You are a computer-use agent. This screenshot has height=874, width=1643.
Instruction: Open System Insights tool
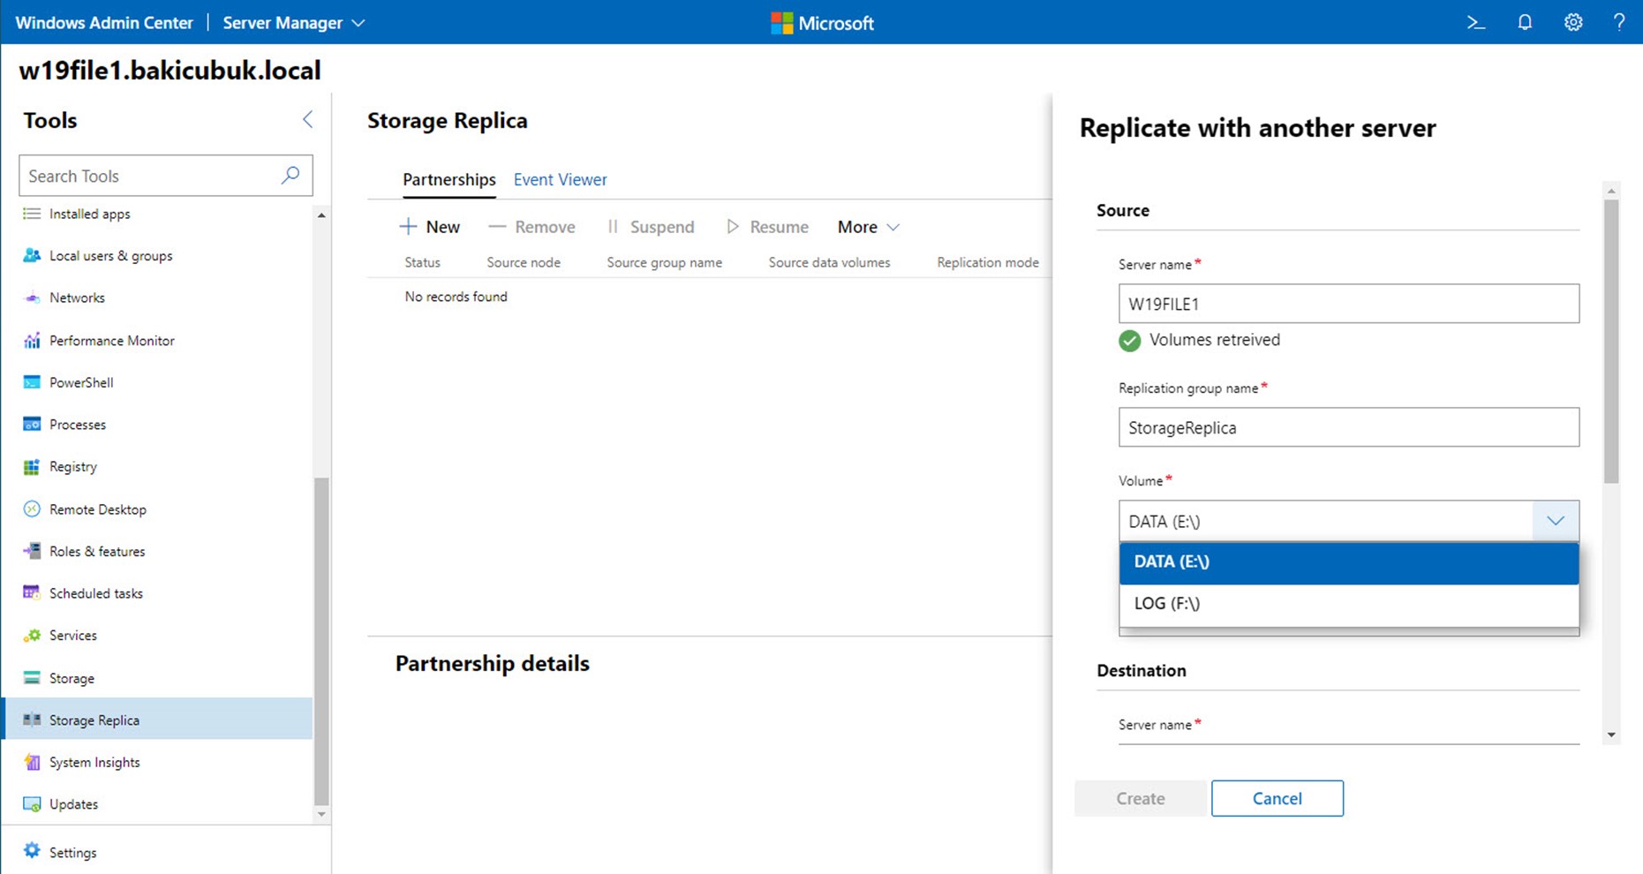(x=94, y=762)
